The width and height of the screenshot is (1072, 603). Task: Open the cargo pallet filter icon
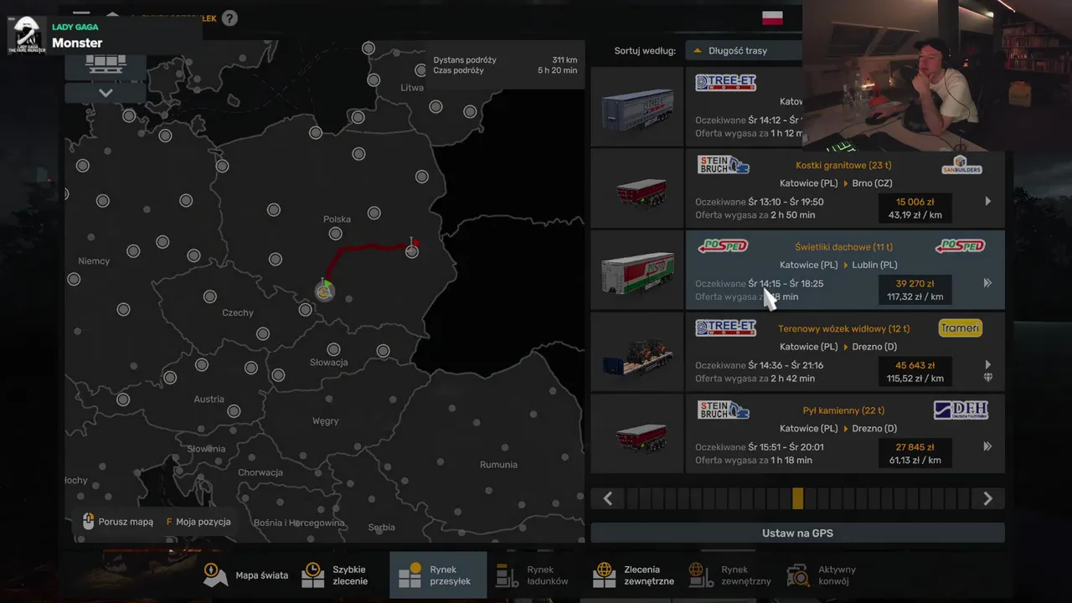click(x=106, y=64)
